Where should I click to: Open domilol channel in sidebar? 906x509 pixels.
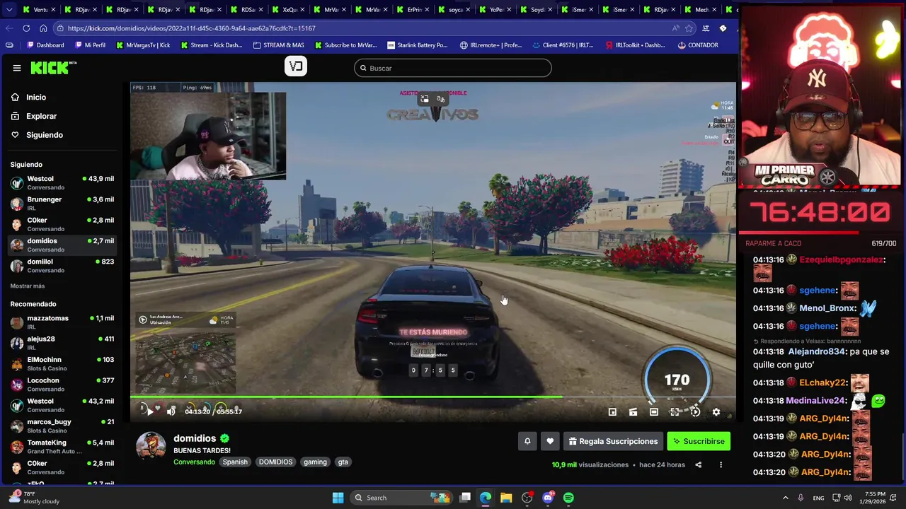[62, 266]
